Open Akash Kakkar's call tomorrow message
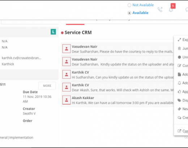 [117, 100]
